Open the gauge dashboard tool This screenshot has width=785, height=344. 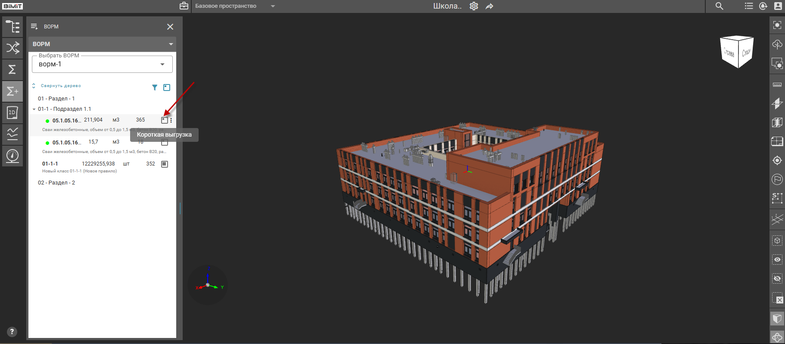point(12,156)
